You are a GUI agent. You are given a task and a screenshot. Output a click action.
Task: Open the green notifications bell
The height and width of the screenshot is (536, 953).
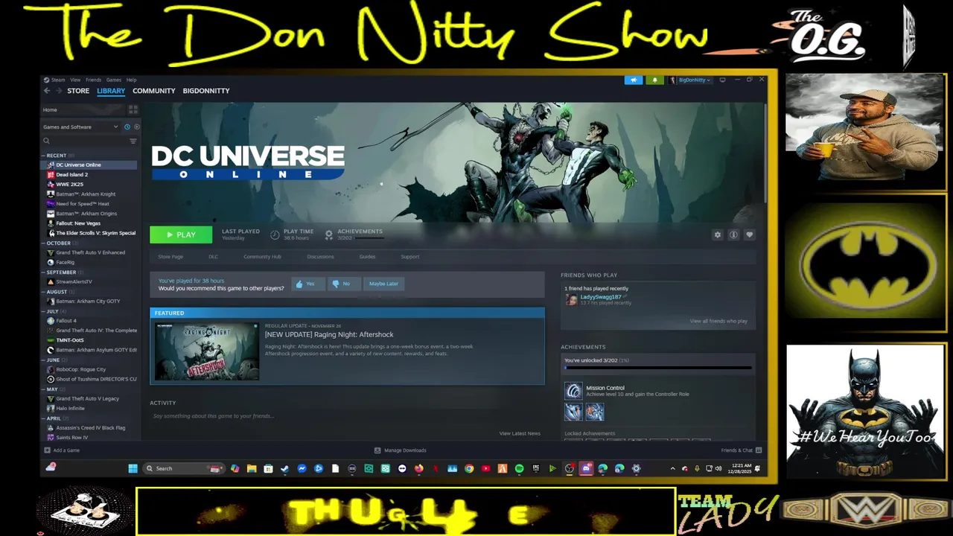pyautogui.click(x=655, y=80)
